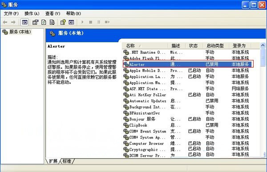Image resolution: width=267 pixels, height=172 pixels.
Task: Select the Bonjour 服务 service icon
Action: [126, 119]
